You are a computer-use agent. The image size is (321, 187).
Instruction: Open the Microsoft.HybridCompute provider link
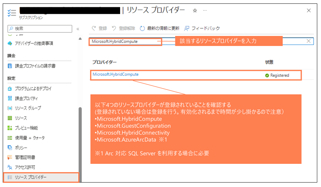(116, 74)
